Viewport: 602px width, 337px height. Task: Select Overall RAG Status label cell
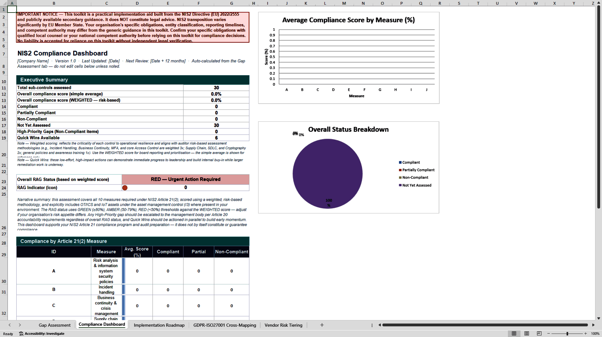[69, 179]
